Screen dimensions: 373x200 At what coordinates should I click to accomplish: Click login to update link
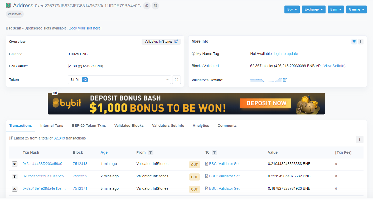click(x=286, y=54)
